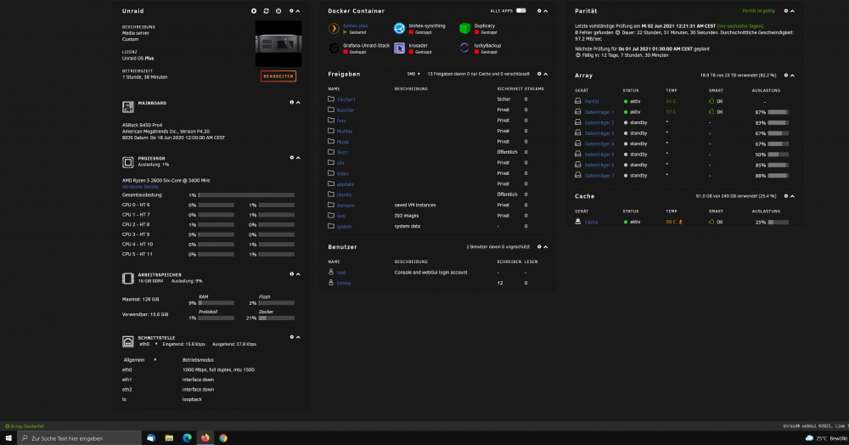Toggle the ALLE APPS switch
The width and height of the screenshot is (849, 445).
click(521, 11)
